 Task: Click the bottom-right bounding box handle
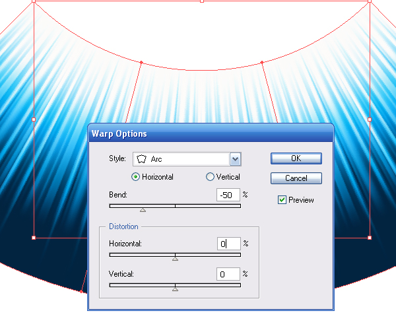(370, 238)
